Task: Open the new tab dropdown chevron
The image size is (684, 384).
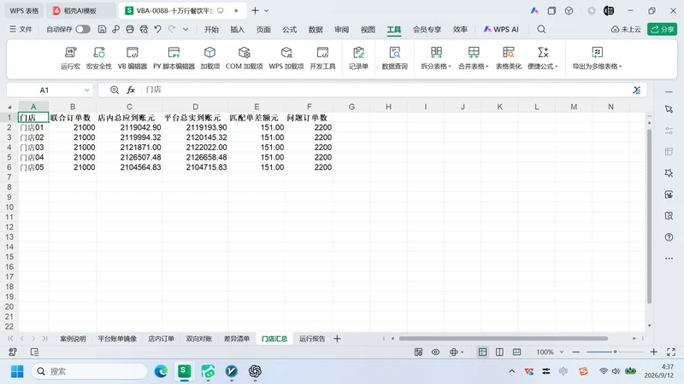Action: click(x=267, y=10)
